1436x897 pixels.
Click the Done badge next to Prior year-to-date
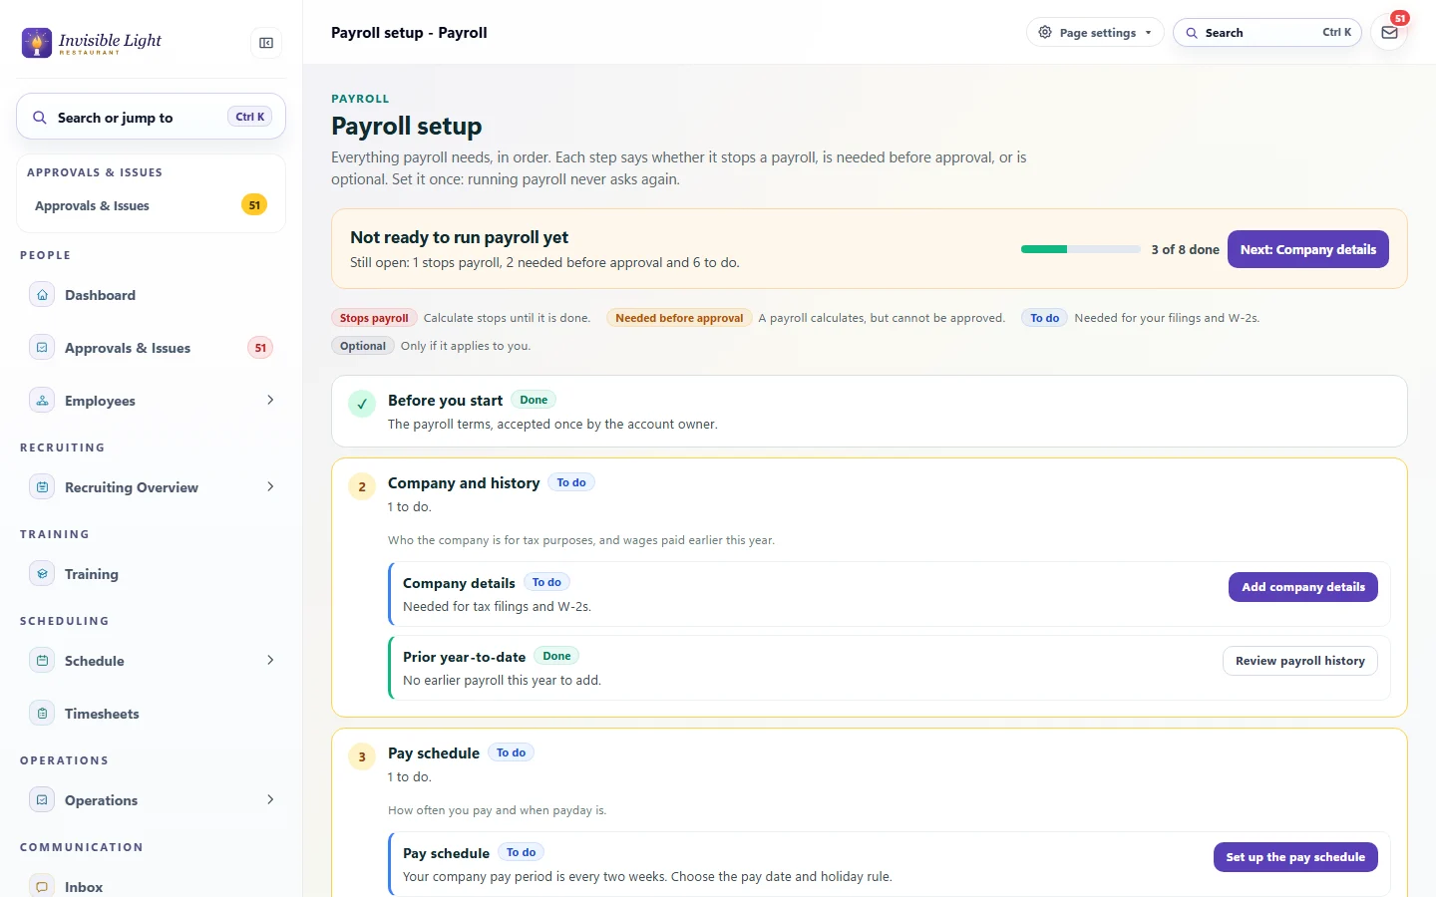click(x=556, y=656)
